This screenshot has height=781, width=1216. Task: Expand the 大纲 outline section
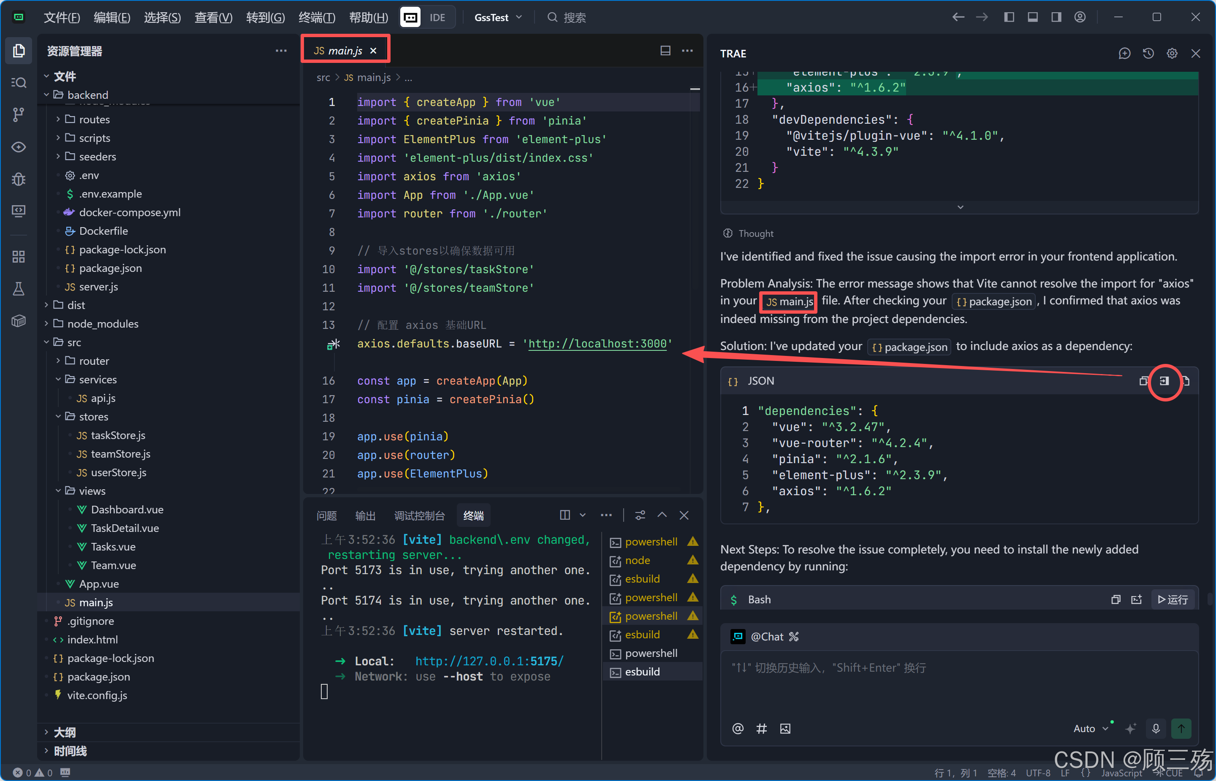click(x=65, y=732)
